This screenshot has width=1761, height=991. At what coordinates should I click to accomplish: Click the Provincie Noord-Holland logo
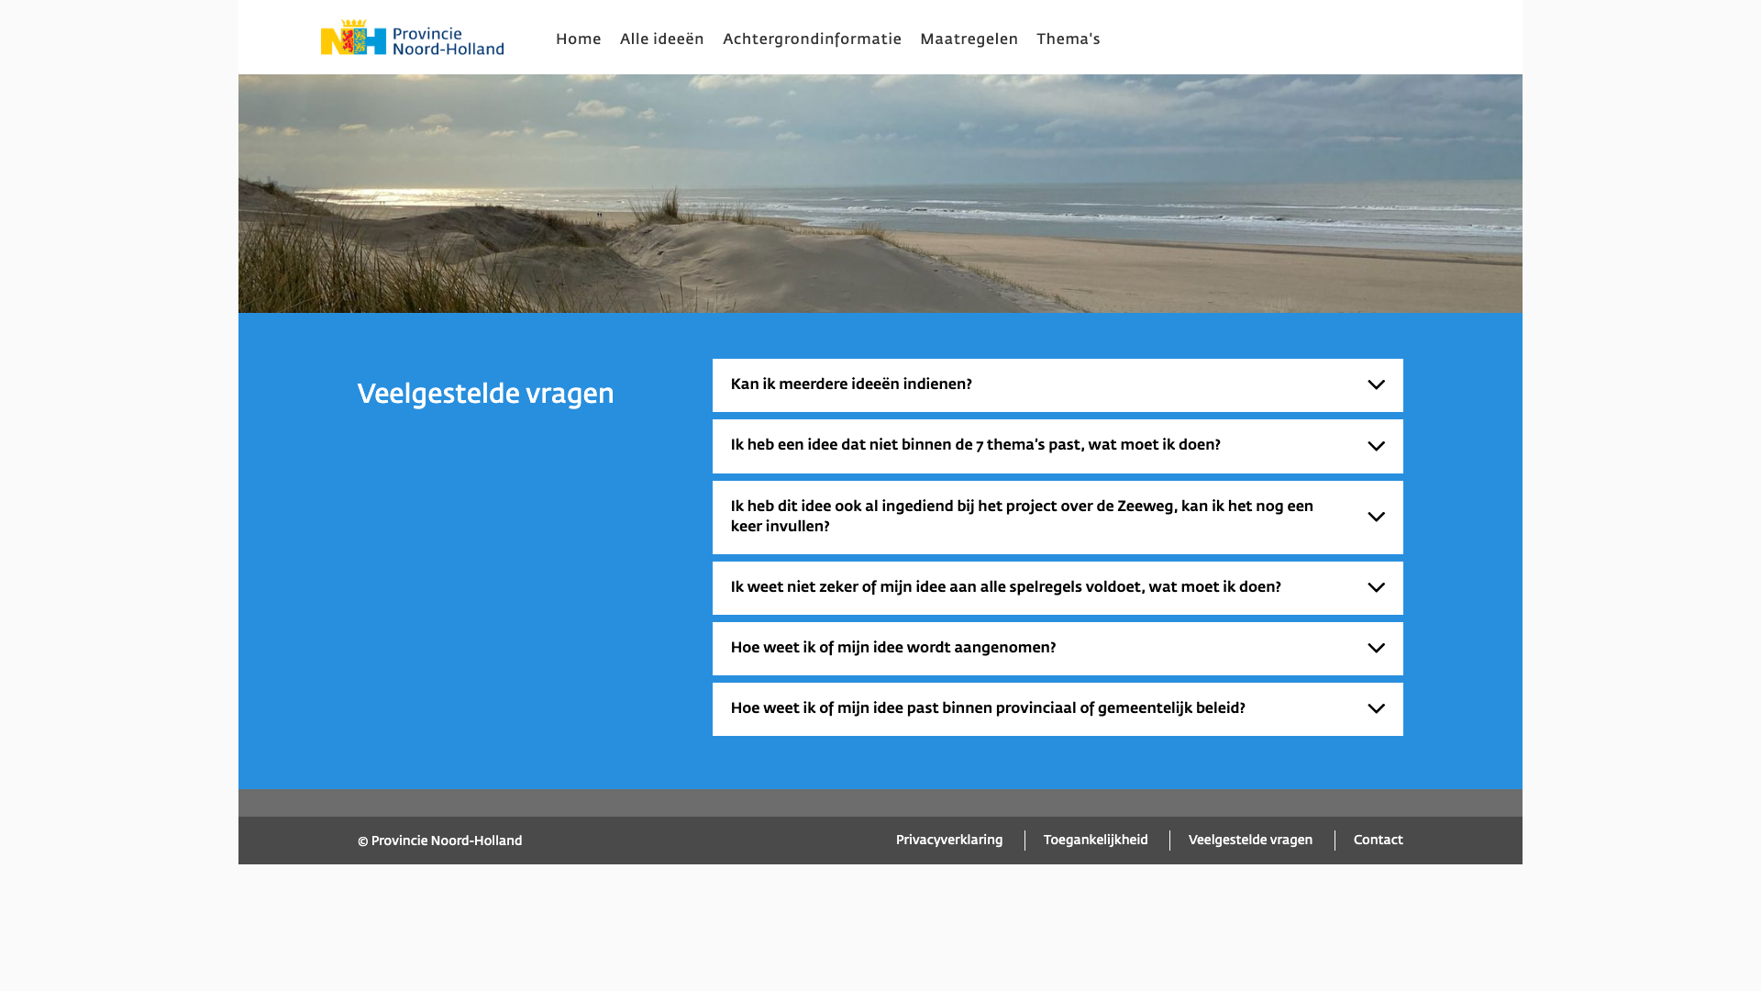click(412, 38)
